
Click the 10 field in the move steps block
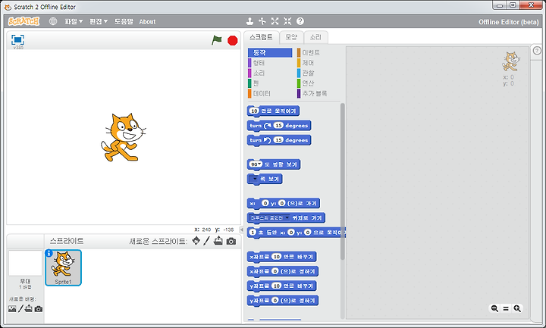pos(254,111)
